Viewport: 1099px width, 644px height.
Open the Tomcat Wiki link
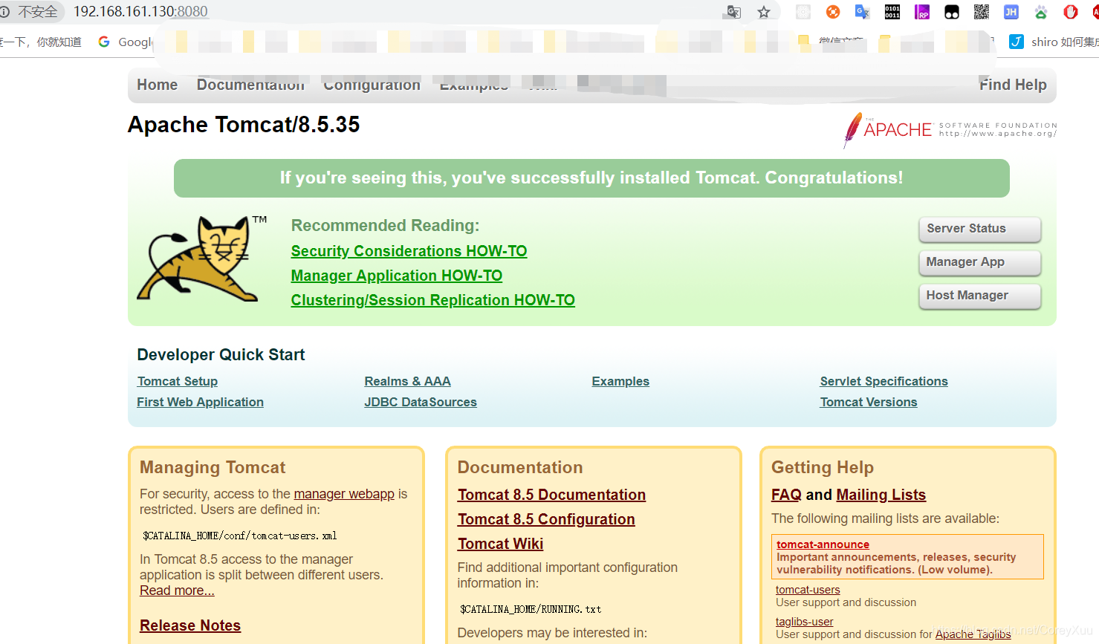pos(500,544)
